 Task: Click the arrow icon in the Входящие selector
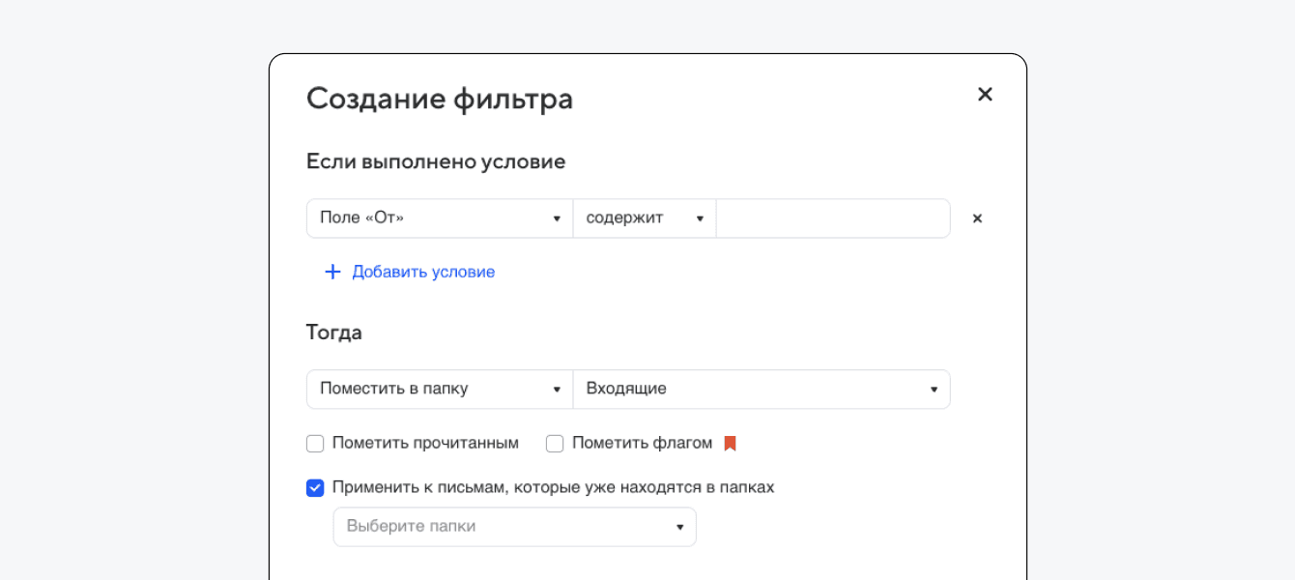point(934,390)
